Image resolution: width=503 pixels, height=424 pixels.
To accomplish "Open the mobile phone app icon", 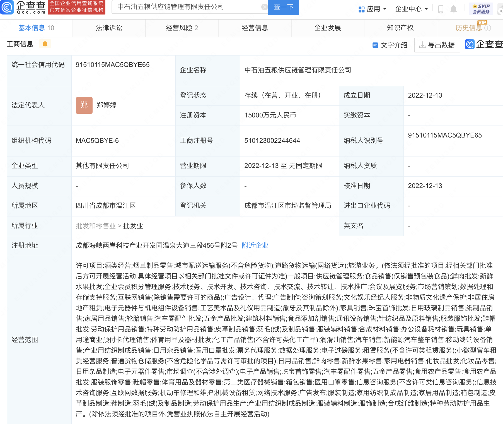I will pyautogui.click(x=441, y=9).
